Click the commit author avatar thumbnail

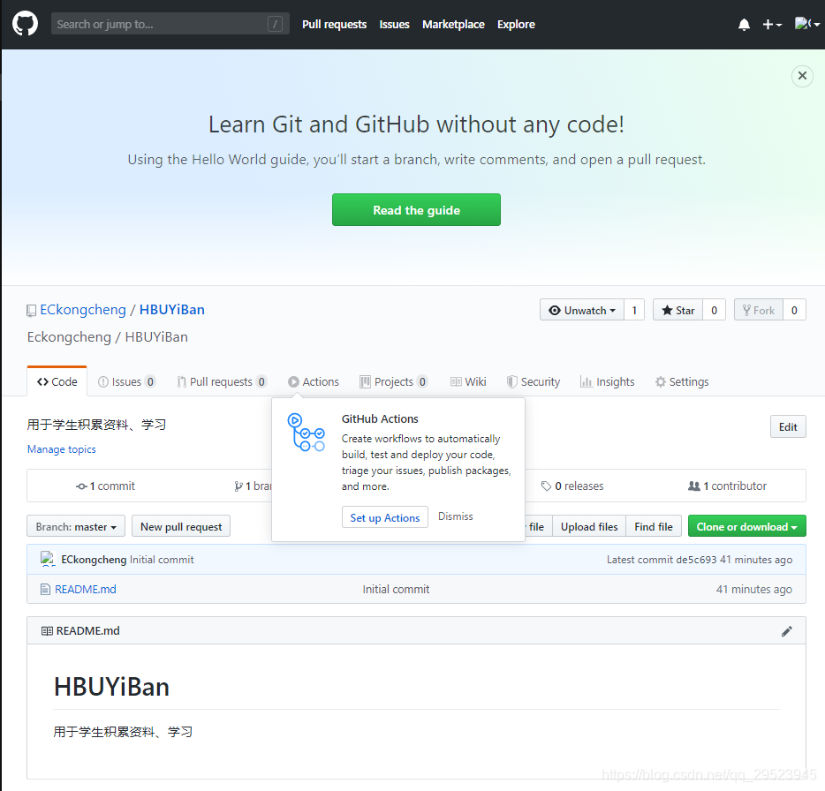pos(48,559)
